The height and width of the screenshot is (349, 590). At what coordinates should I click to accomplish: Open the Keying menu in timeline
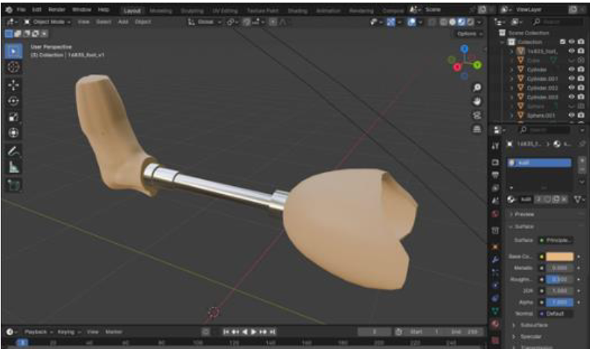(69, 332)
